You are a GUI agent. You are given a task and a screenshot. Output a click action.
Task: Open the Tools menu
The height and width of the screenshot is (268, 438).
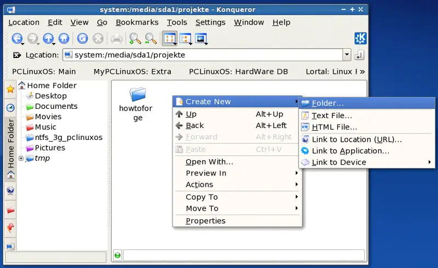click(x=177, y=22)
